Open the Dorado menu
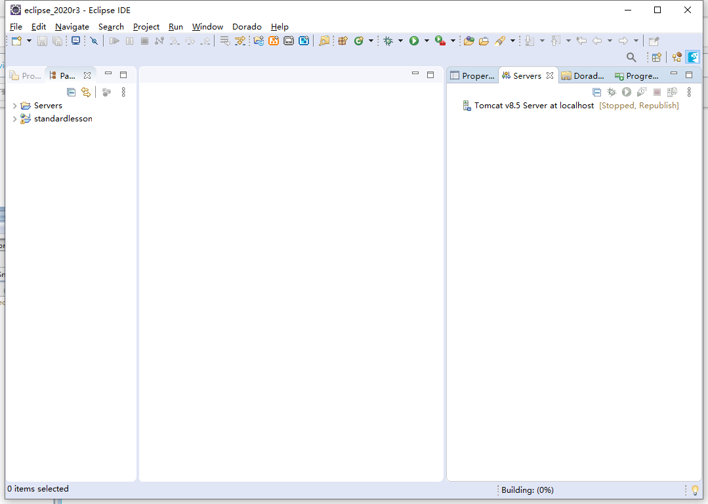 click(247, 27)
